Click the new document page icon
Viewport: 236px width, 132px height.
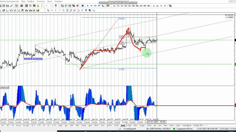coord(16,6)
